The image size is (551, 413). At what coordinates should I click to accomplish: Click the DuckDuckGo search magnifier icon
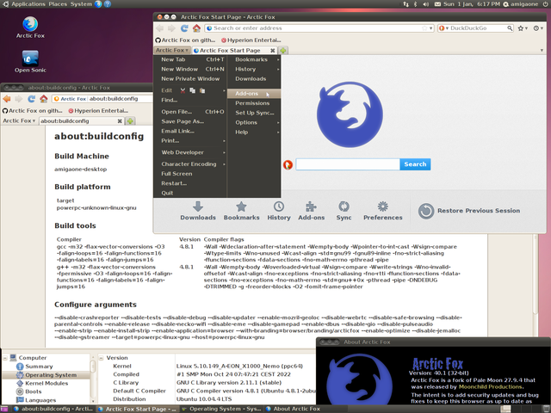click(510, 28)
